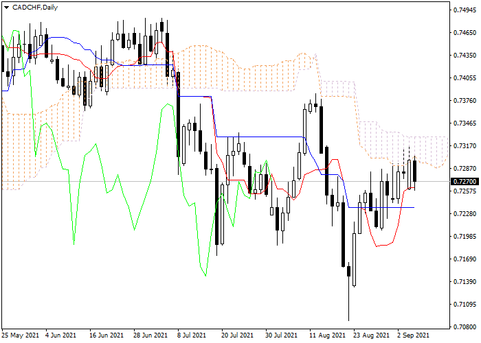Select the 0.74055 price scale label
The image size is (481, 343).
[x=465, y=78]
